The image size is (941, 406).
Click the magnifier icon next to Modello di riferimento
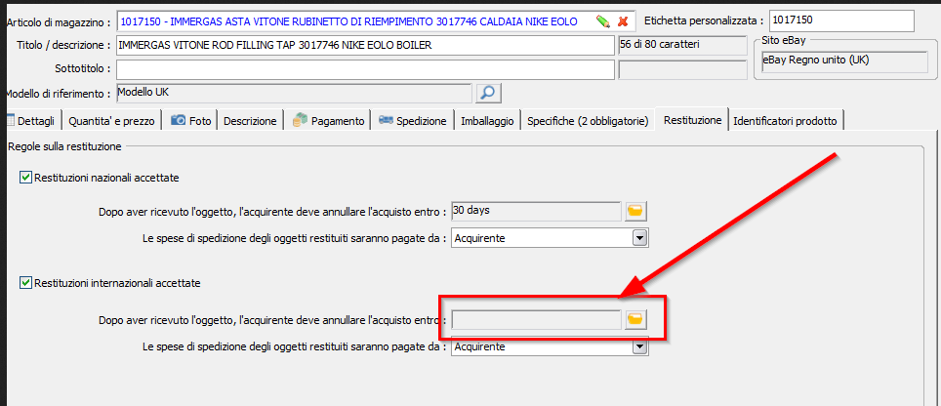point(488,93)
